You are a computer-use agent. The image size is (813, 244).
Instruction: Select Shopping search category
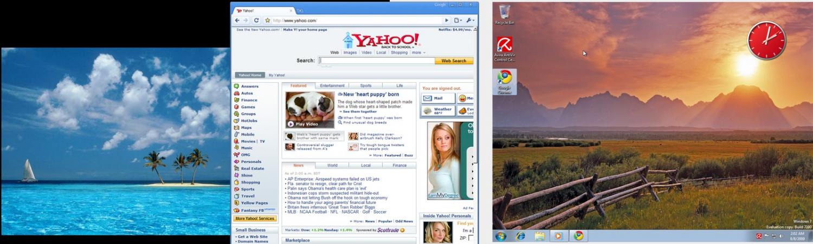pos(399,52)
